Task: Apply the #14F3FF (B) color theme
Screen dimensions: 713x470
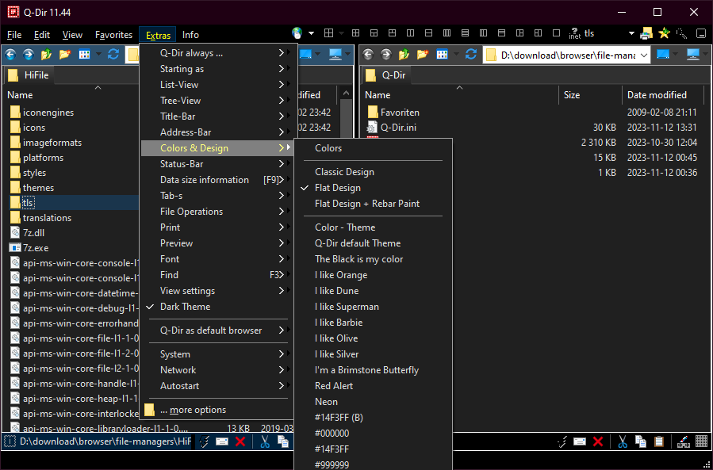Action: (x=339, y=418)
